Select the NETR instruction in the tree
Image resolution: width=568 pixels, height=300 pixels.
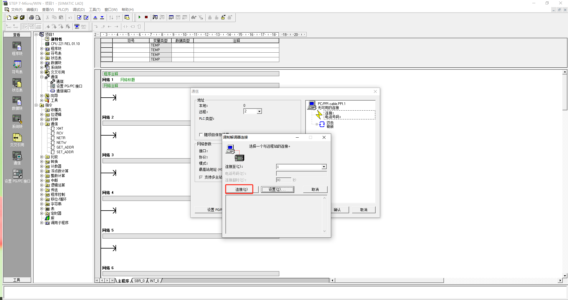coord(61,138)
